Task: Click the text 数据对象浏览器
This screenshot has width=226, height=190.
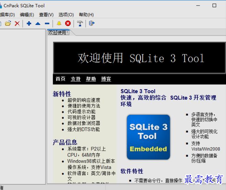Action: point(84,123)
